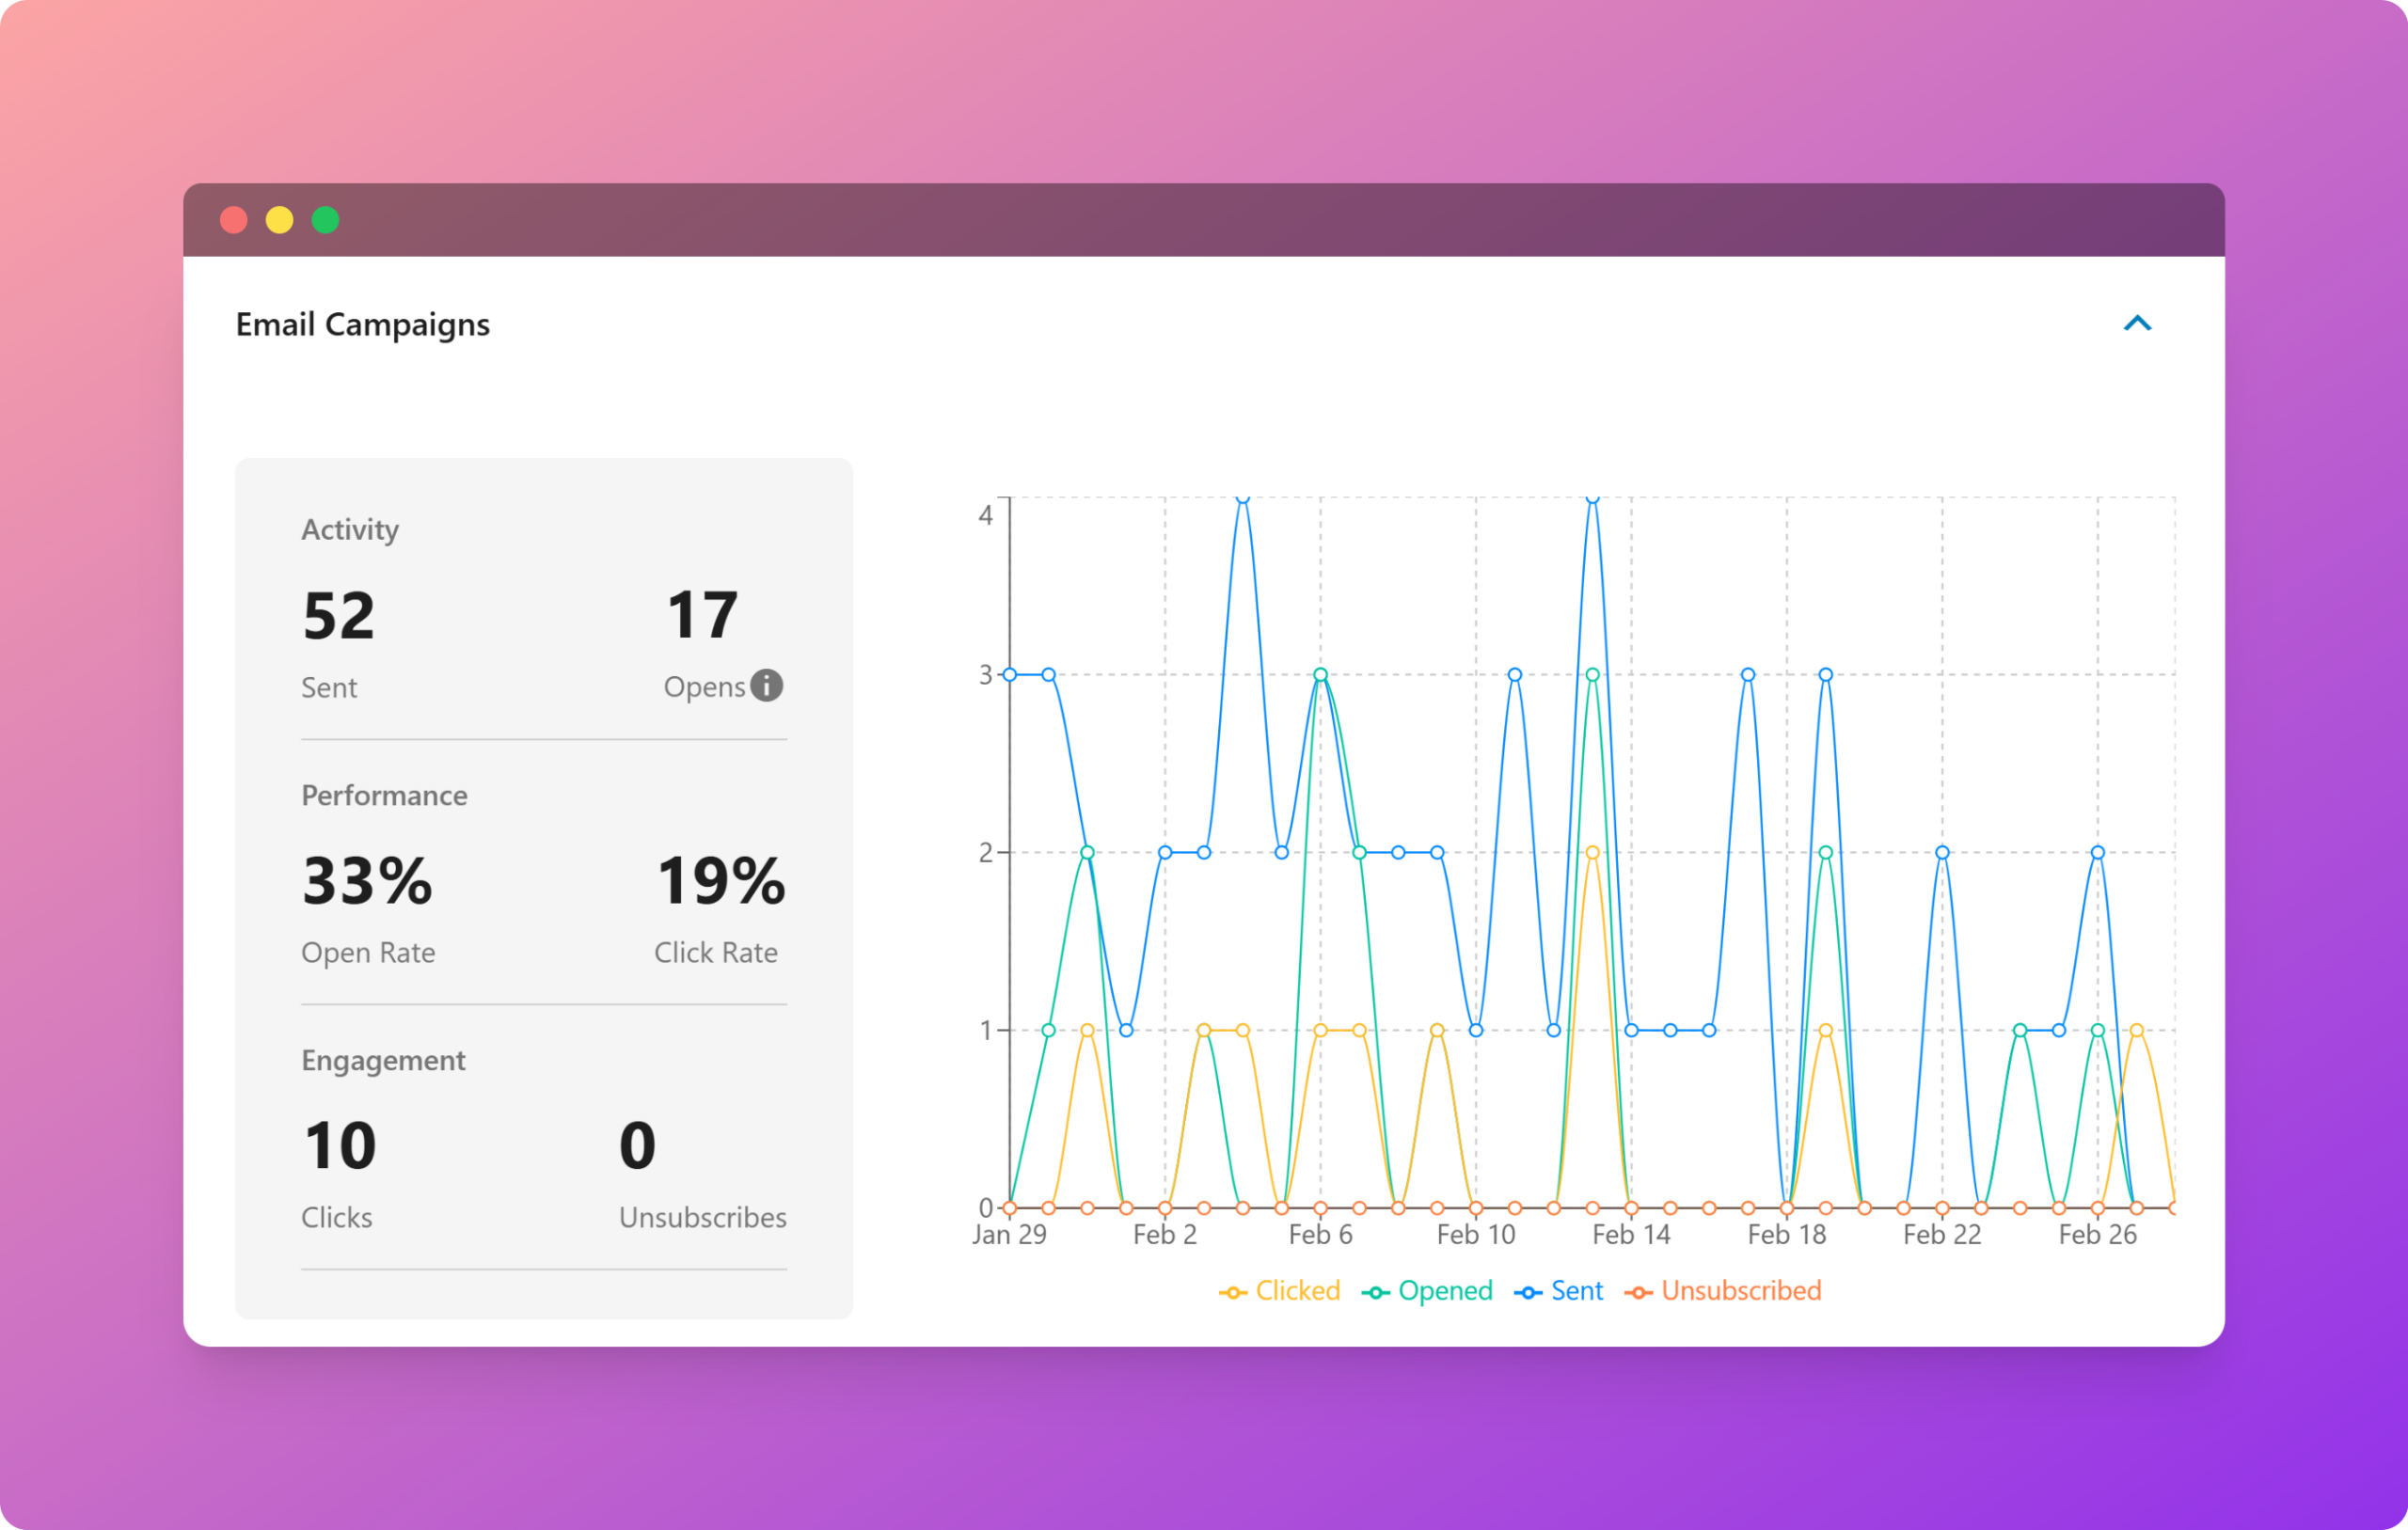Toggle the Clicked series in legend
The image size is (2408, 1530).
pos(1281,1291)
